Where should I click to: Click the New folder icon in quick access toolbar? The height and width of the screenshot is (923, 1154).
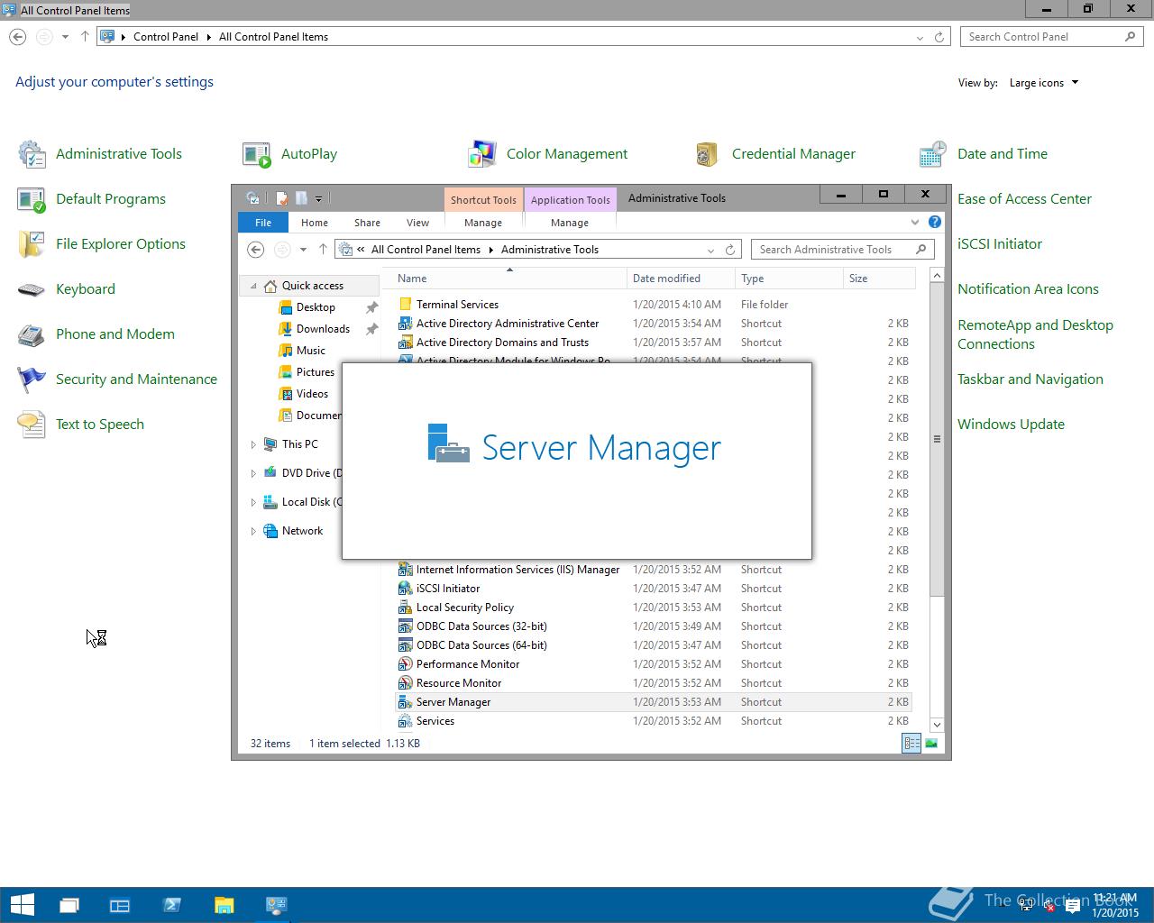[x=301, y=198]
